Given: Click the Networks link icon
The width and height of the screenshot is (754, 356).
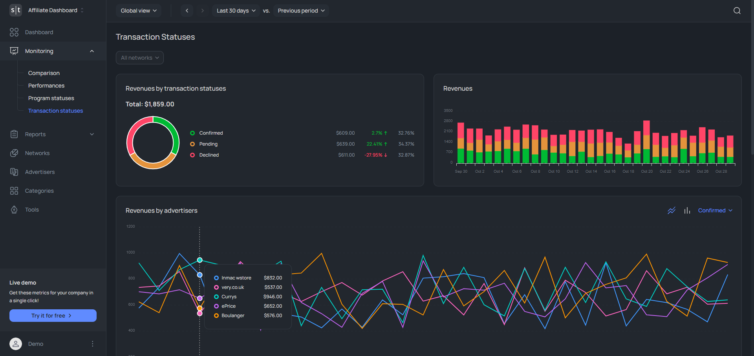Looking at the screenshot, I should (14, 153).
